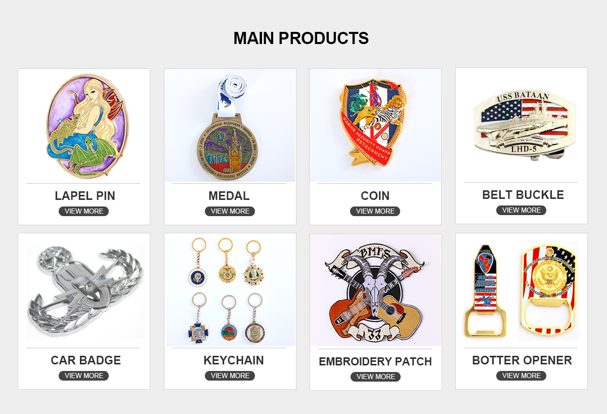This screenshot has height=414, width=607.
Task: Open the six keychains product photo
Action: (231, 290)
